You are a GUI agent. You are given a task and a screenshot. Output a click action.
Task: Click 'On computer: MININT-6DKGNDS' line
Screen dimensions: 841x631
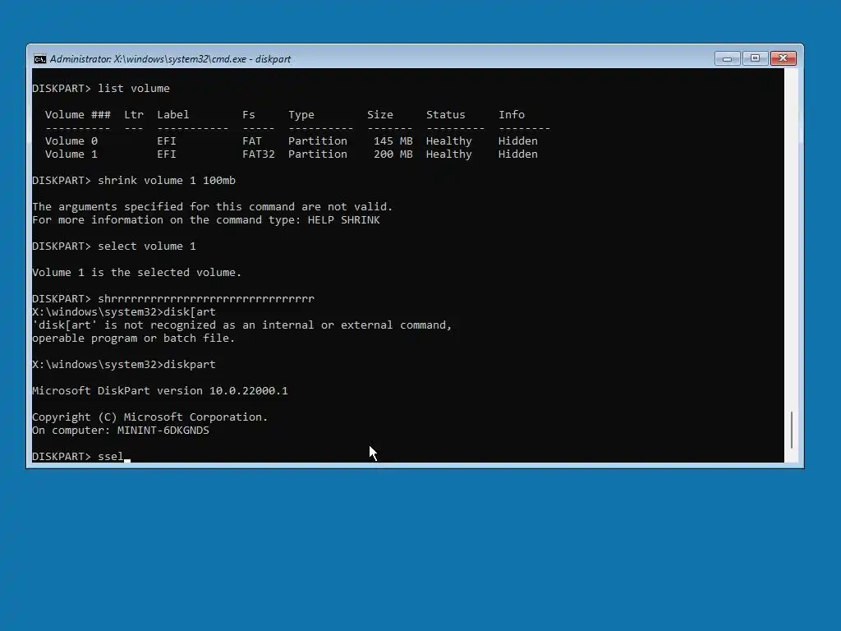[121, 431]
